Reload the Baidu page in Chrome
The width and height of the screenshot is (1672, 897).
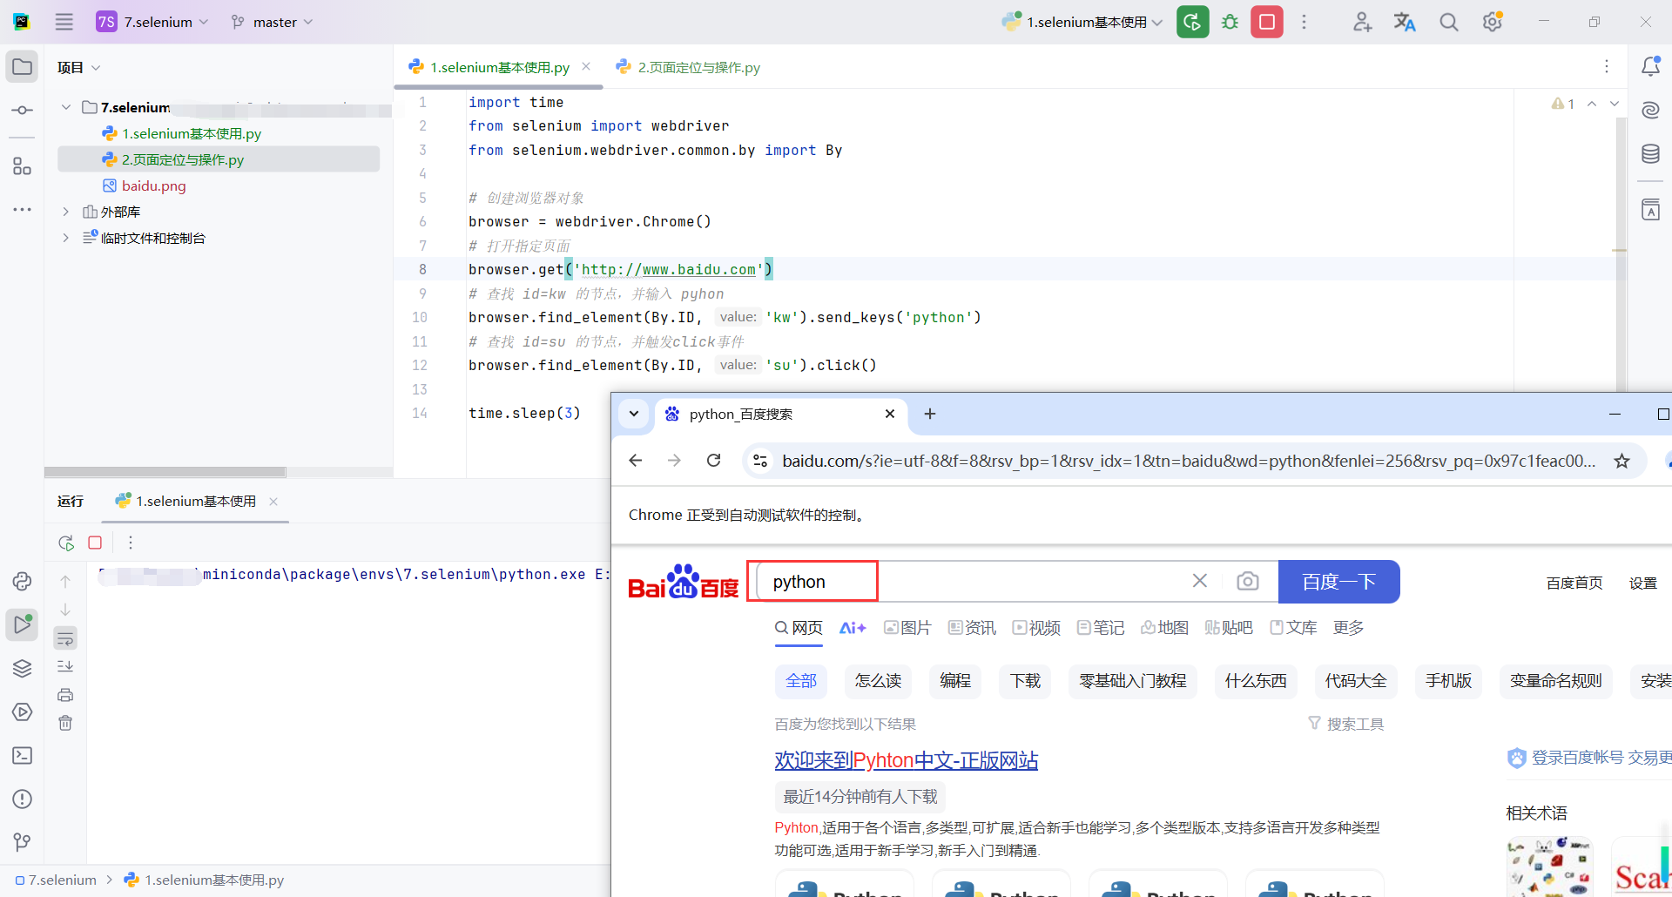coord(713,461)
